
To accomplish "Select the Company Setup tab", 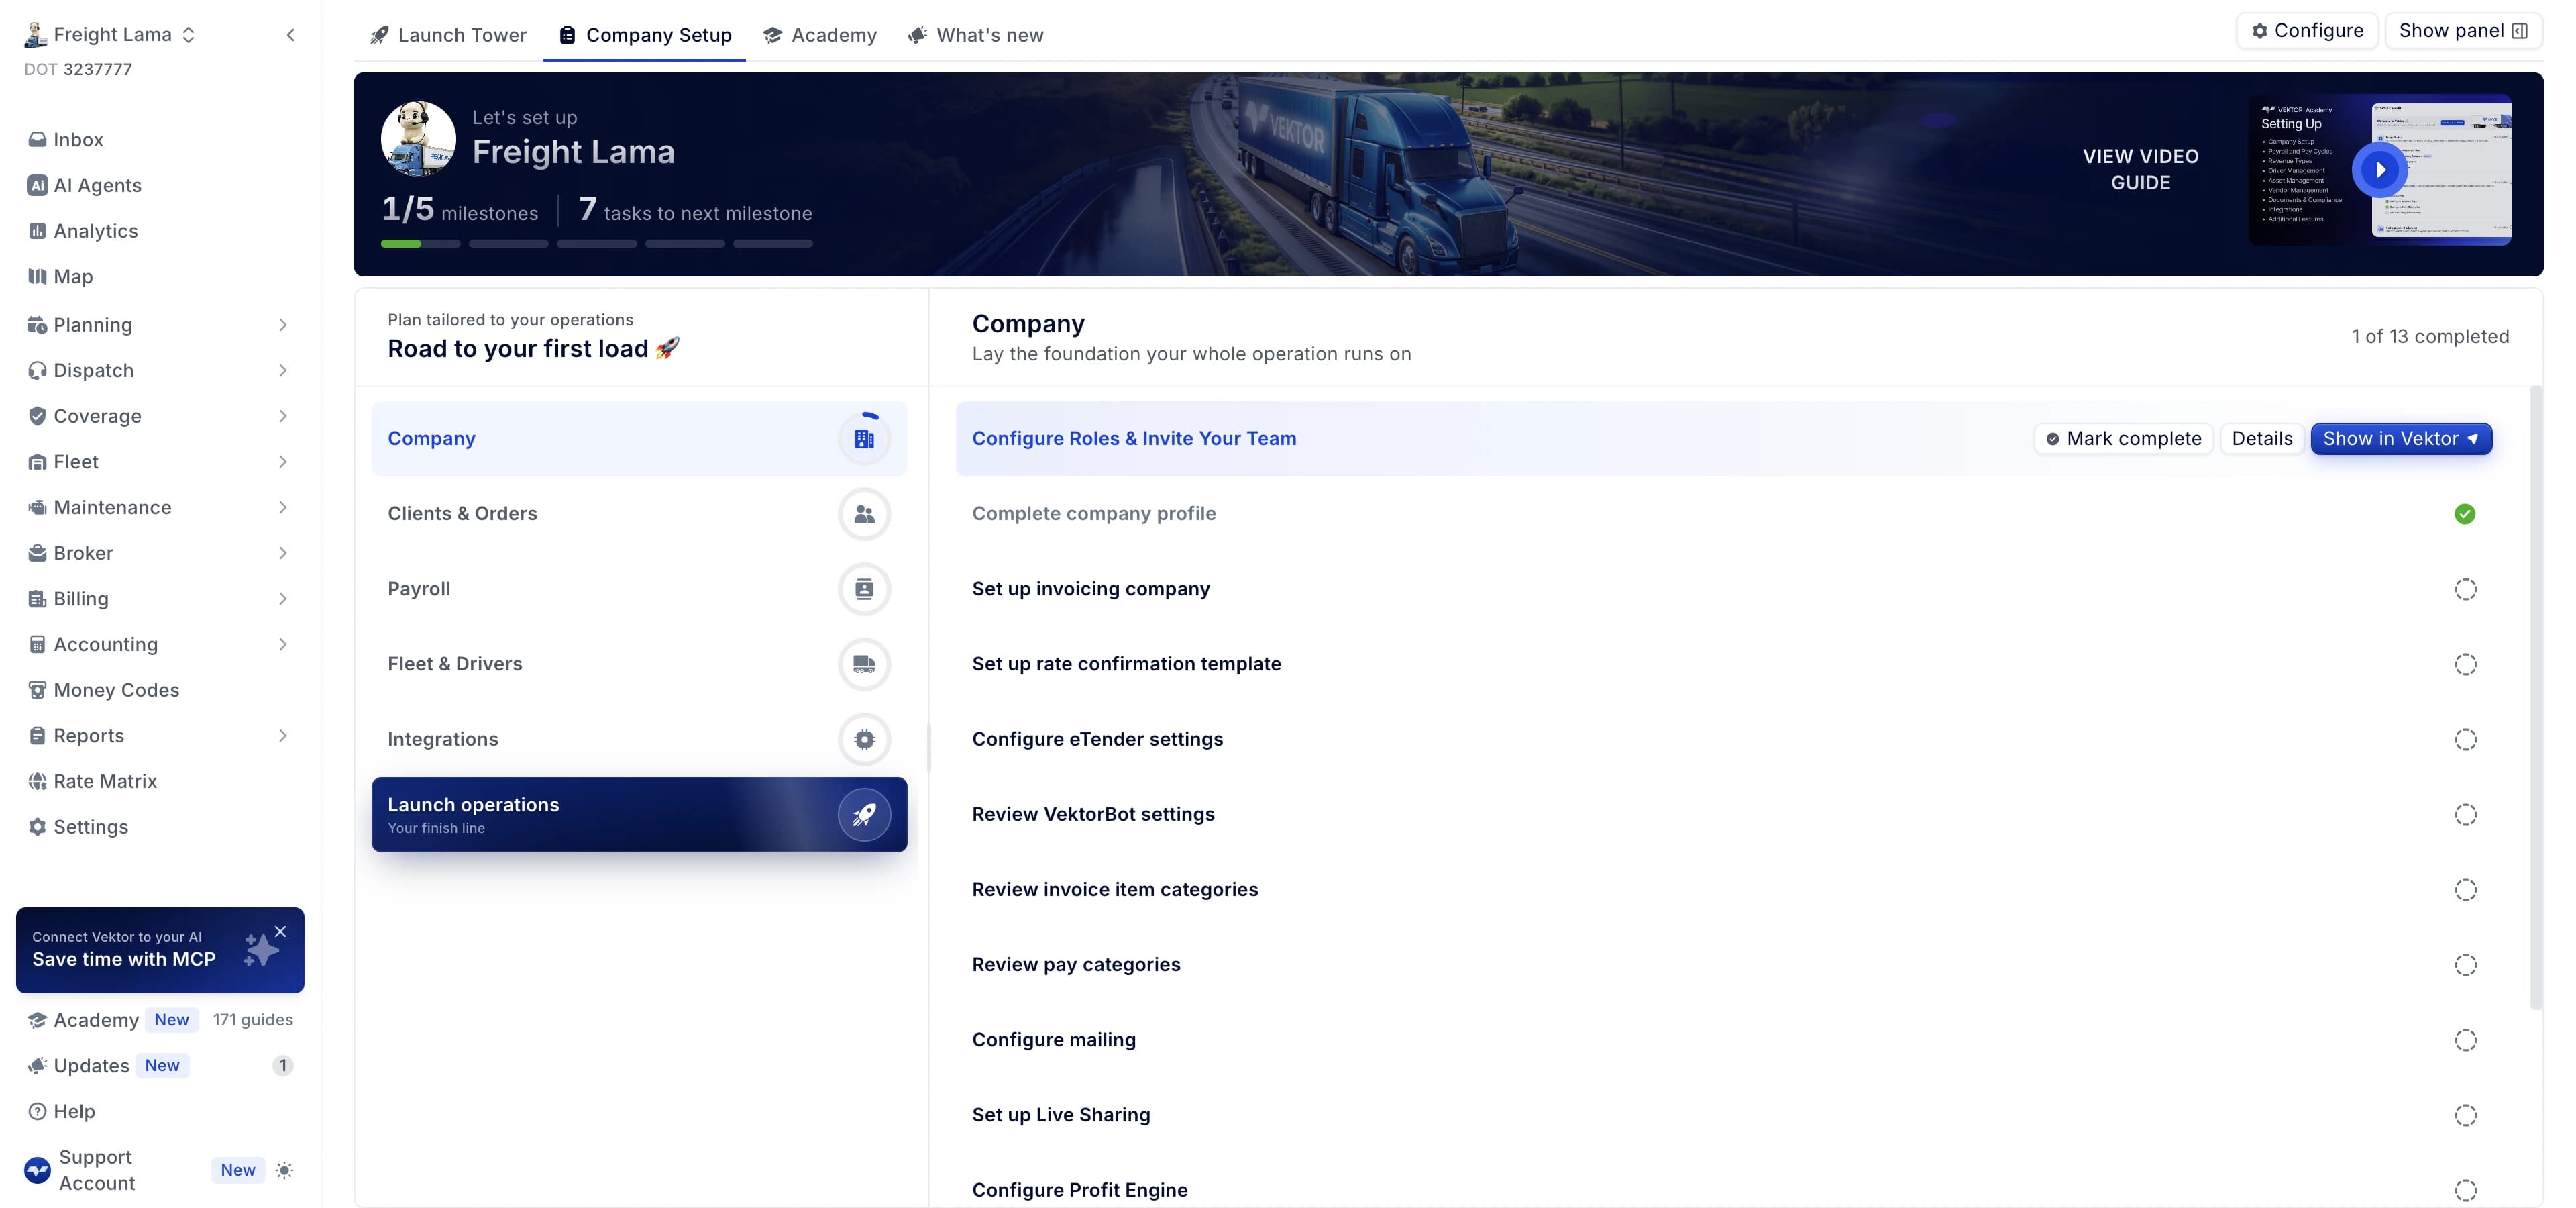I will (645, 35).
